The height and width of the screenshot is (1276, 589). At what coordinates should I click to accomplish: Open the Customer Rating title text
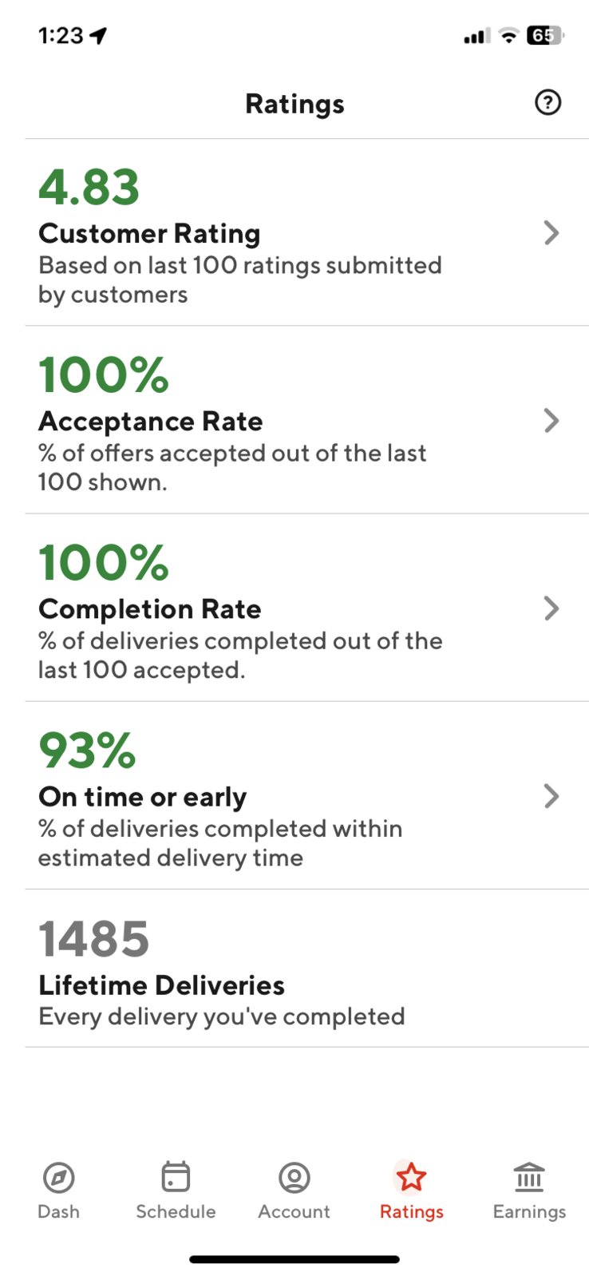point(149,233)
